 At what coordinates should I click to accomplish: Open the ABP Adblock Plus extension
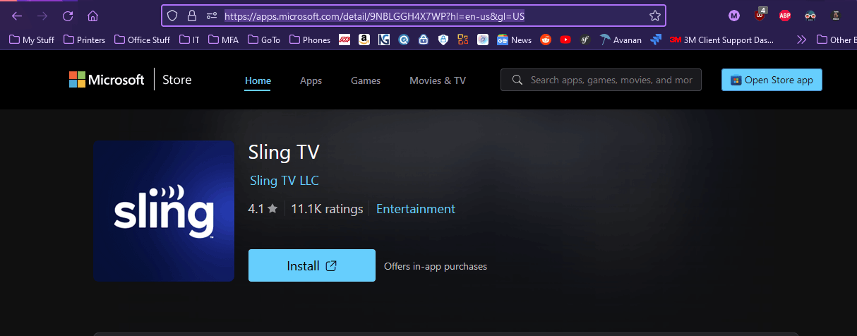785,16
